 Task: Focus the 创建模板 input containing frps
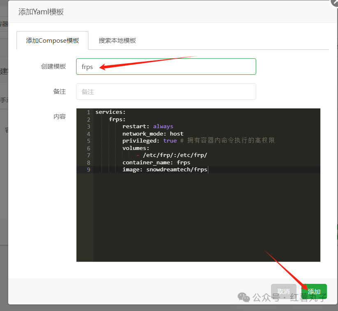[x=166, y=67]
